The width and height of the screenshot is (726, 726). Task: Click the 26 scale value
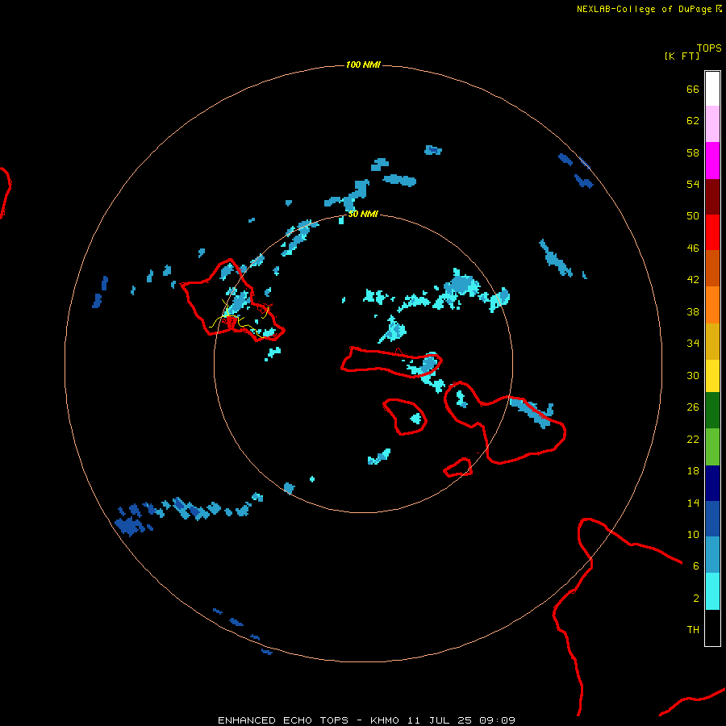point(693,407)
